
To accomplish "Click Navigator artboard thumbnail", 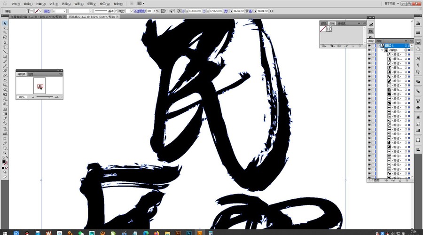I will coord(39,86).
